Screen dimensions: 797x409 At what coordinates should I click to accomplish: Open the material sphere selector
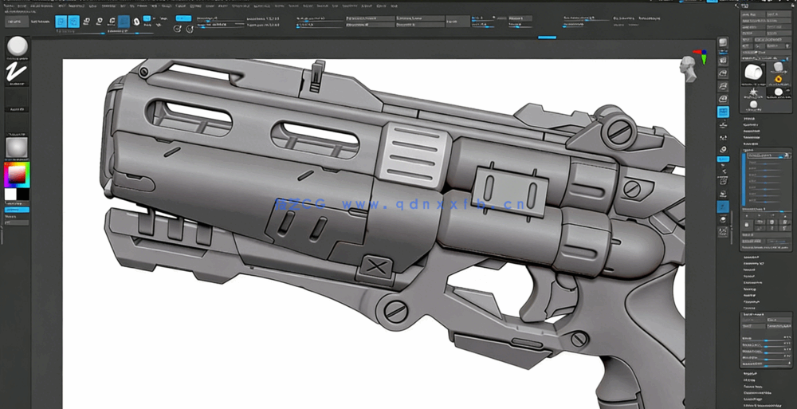coord(17,147)
